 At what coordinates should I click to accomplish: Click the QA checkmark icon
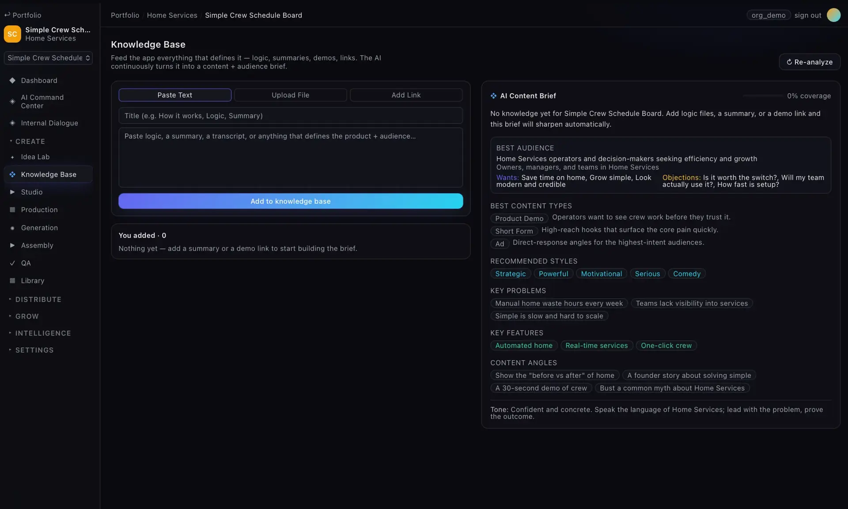12,263
